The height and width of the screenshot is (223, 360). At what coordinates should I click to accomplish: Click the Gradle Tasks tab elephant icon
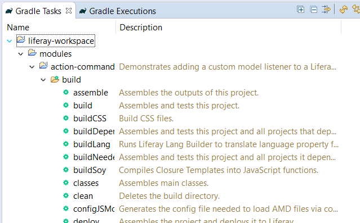(x=9, y=11)
